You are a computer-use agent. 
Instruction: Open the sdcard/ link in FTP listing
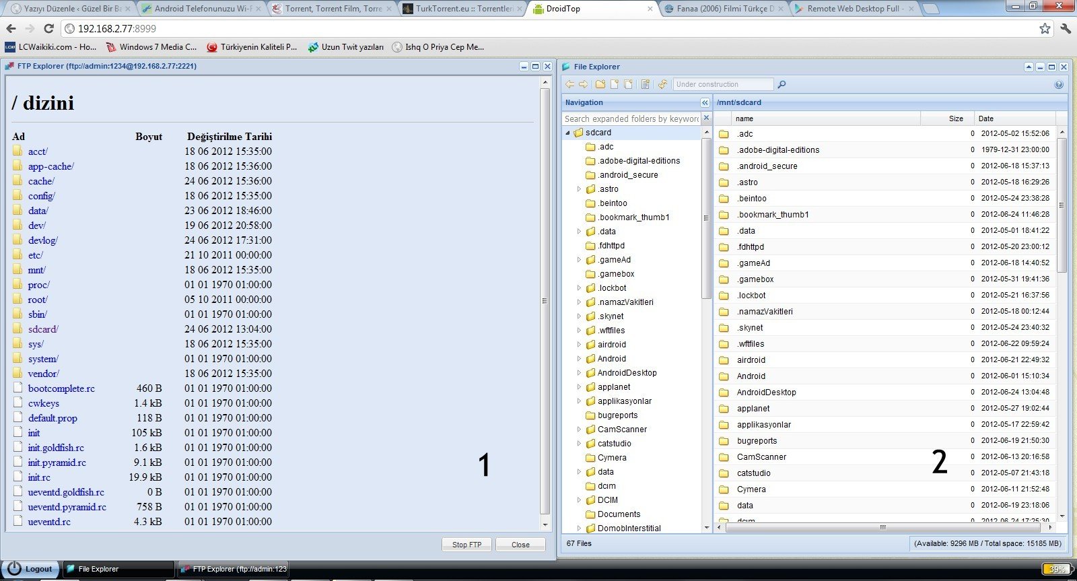click(43, 329)
